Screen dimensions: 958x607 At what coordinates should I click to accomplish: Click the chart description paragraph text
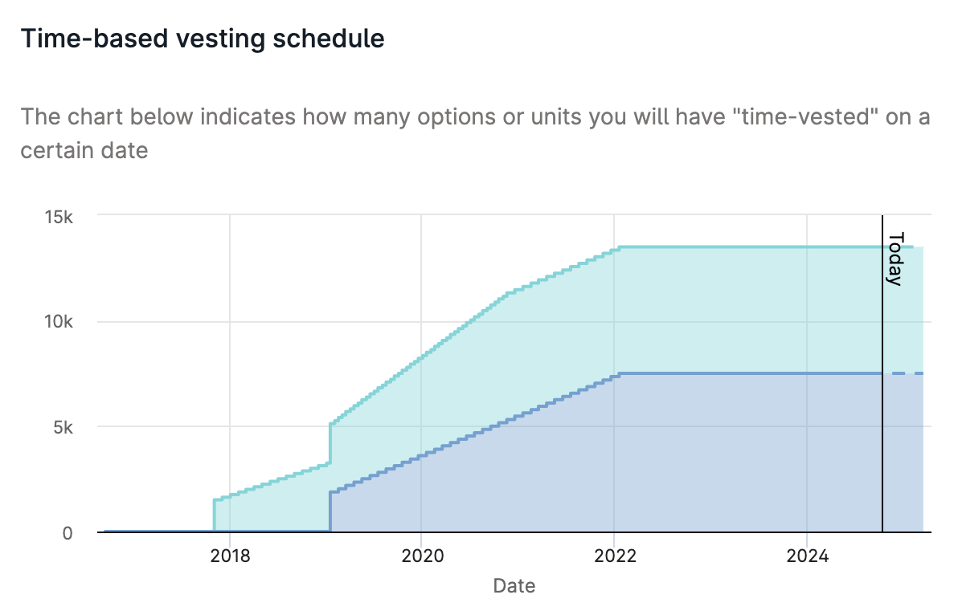(x=475, y=133)
